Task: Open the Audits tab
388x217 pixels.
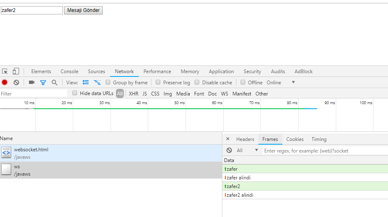Action: 278,72
